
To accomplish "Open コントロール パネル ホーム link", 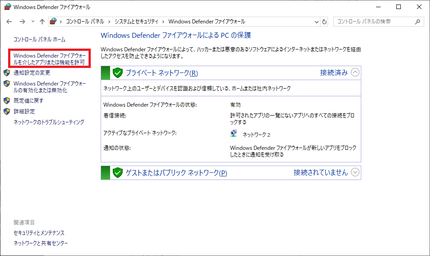I will pos(40,40).
